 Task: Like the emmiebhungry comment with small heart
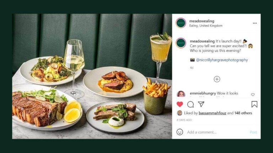(x=253, y=95)
